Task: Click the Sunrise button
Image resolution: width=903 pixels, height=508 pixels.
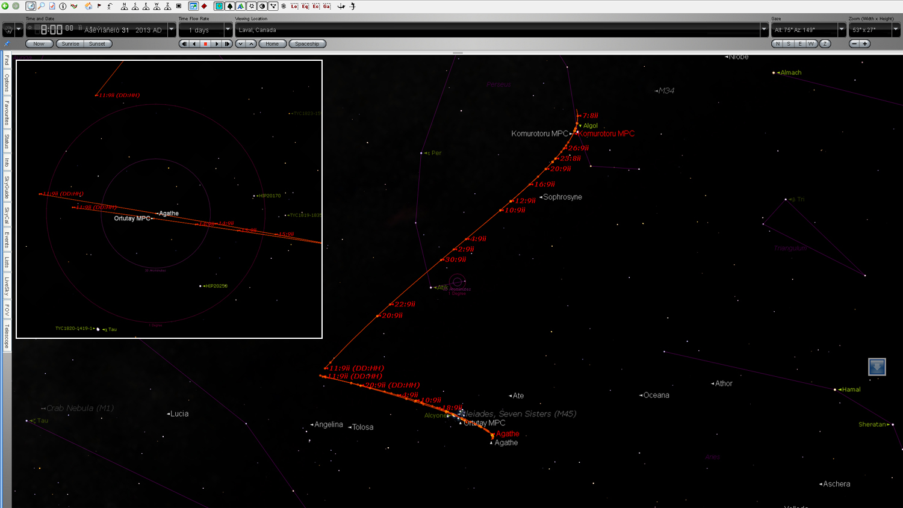Action: [x=70, y=44]
